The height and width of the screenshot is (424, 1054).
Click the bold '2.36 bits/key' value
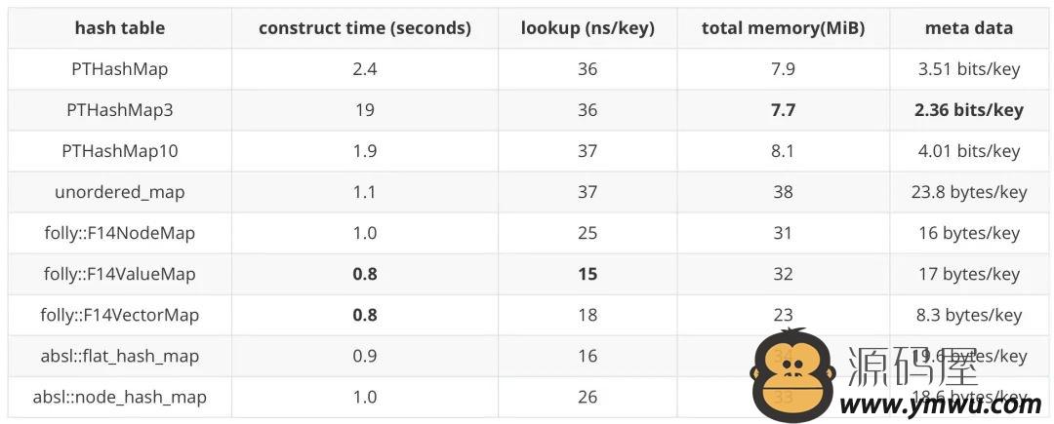pyautogui.click(x=969, y=110)
